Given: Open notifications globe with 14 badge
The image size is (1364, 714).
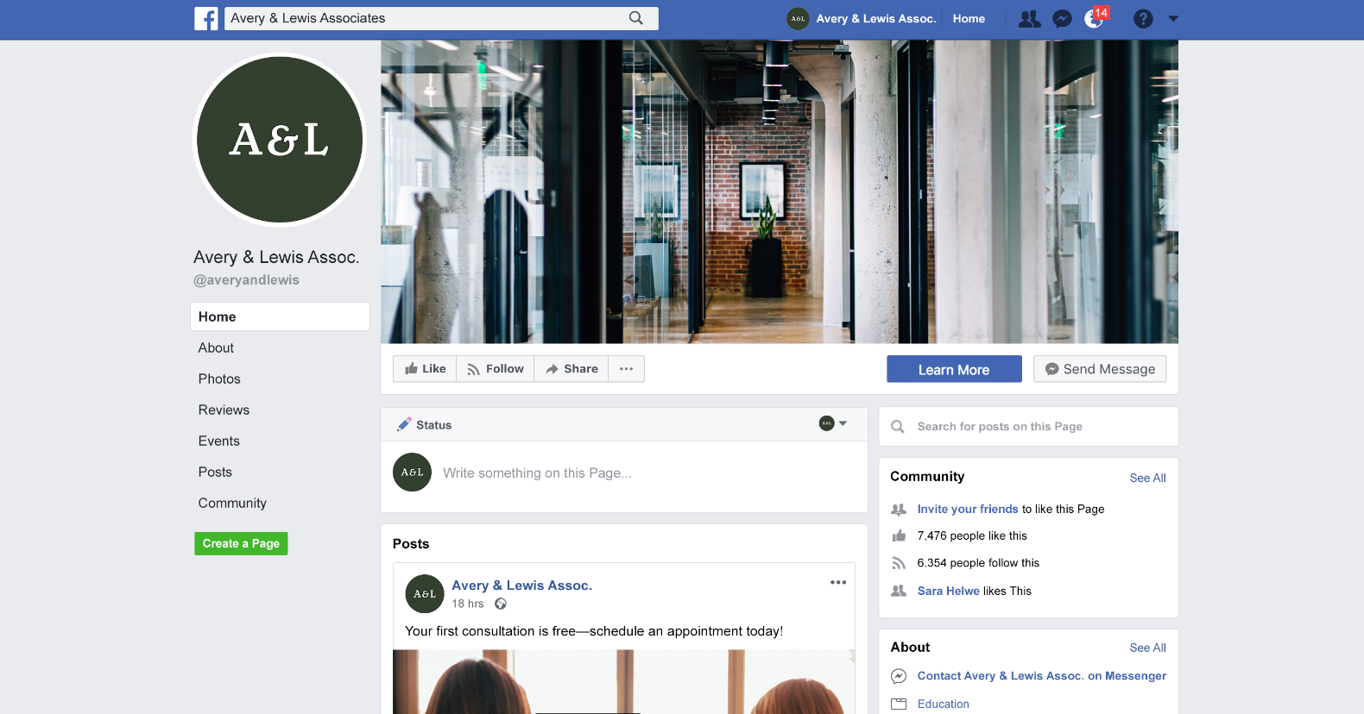Looking at the screenshot, I should 1095,18.
